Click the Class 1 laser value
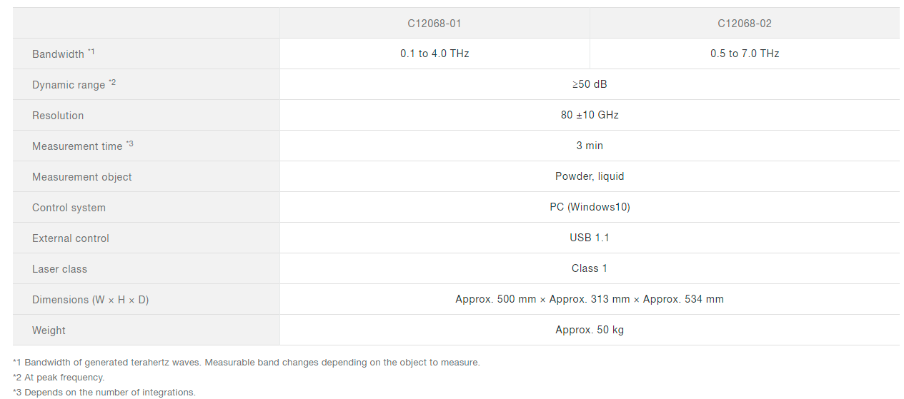The height and width of the screenshot is (399, 904). click(590, 268)
